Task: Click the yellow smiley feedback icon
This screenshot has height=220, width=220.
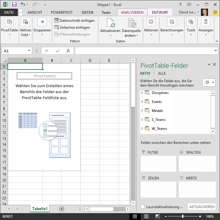Action: [x=215, y=12]
